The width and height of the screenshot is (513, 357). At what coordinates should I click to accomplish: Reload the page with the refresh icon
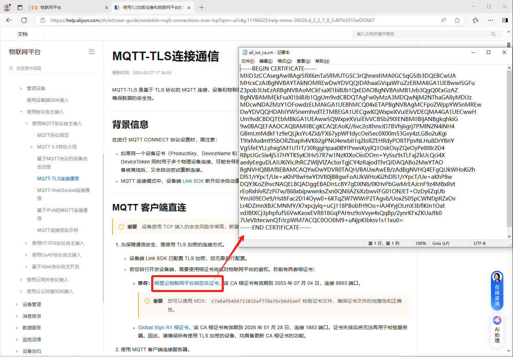[24, 20]
